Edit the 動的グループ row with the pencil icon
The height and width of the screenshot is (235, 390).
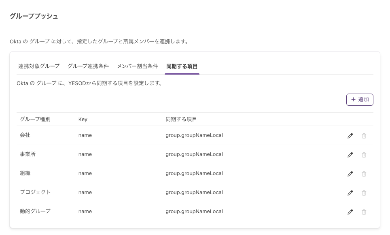(350, 212)
